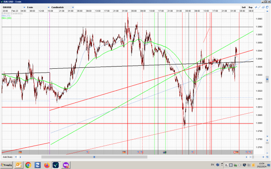
Task: Open the blue arrows sync app in taskbar
Action: tap(37, 165)
